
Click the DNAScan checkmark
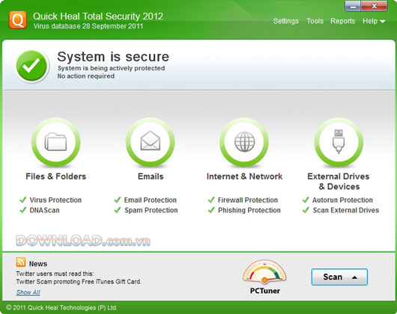23,210
